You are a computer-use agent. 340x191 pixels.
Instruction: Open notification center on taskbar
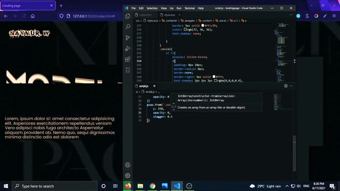click(332, 186)
